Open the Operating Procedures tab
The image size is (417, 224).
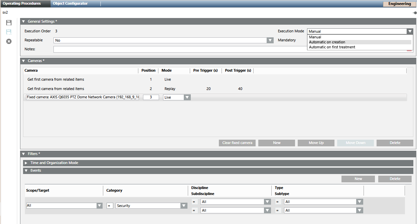pyautogui.click(x=22, y=4)
